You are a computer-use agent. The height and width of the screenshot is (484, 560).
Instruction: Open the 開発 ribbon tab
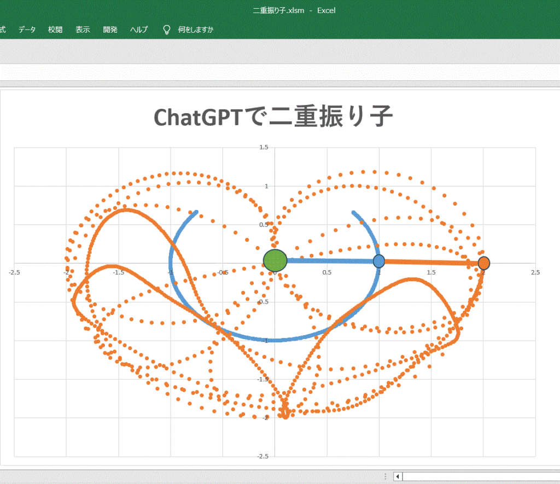(110, 30)
